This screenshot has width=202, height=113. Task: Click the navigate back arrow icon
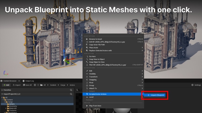35,85
